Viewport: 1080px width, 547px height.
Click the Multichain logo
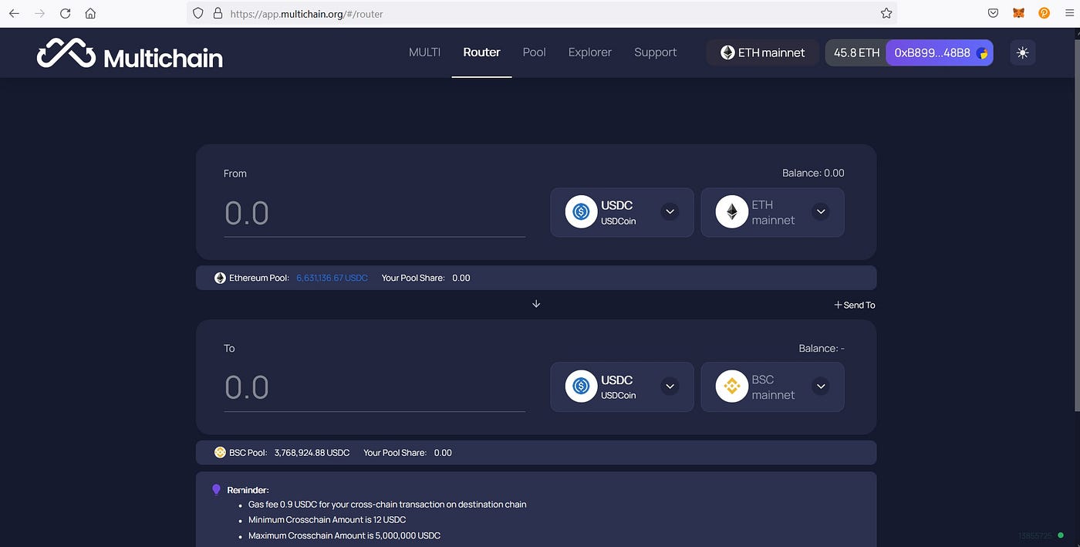[x=130, y=54]
